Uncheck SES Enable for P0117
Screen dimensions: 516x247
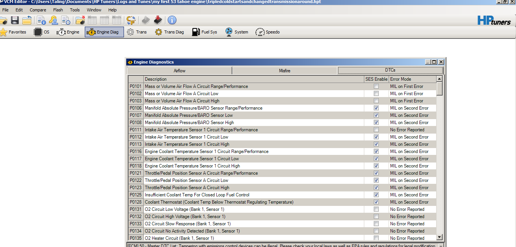(376, 159)
